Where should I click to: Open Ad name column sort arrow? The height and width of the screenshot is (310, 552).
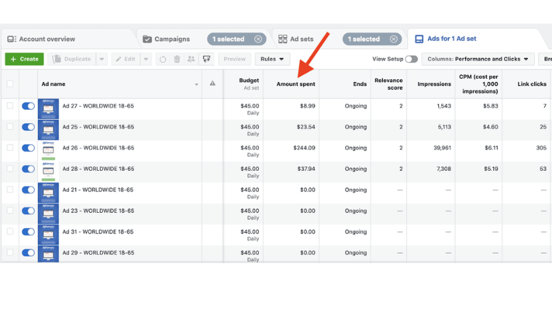coord(197,84)
